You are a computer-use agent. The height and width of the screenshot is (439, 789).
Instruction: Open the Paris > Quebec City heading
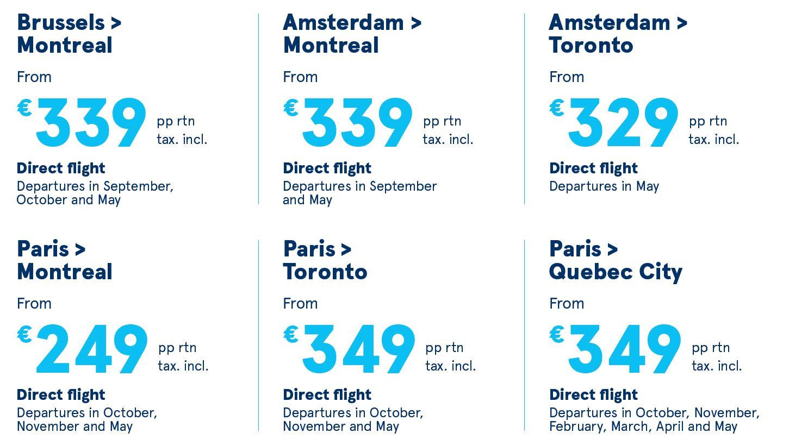tap(616, 261)
